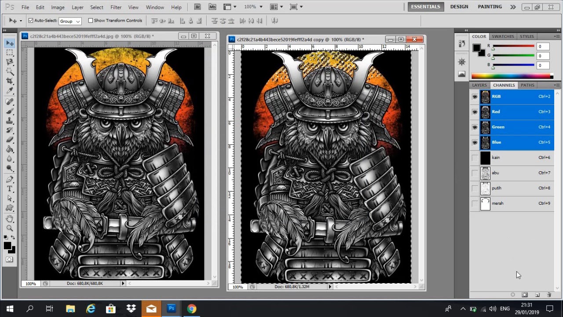This screenshot has height=317, width=563.
Task: Select the Hand tool
Action: (10, 218)
